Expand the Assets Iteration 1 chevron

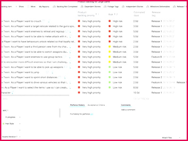(20, 137)
